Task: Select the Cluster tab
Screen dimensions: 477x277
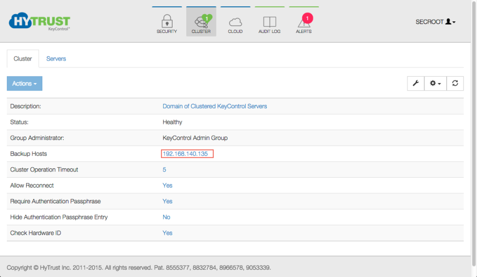Action: pos(23,59)
